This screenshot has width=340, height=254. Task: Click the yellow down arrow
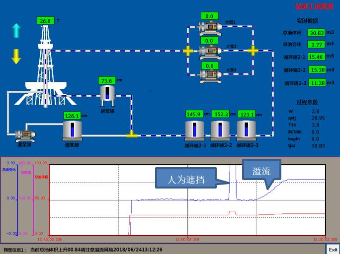click(16, 56)
